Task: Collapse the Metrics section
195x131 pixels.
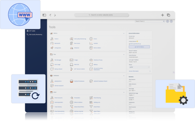Action: tap(124, 33)
